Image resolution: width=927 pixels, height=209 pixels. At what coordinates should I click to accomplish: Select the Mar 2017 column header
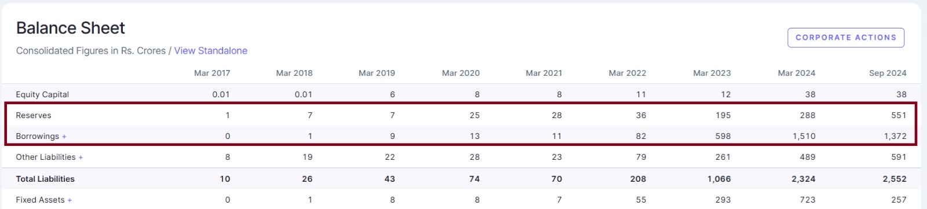click(212, 73)
